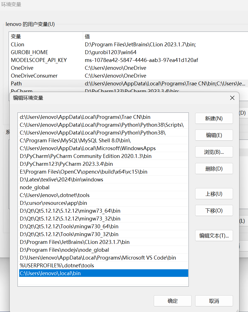248x312 pixels.
Task: Select D:\cursor\resources\app\bin entry
Action: [x=103, y=203]
